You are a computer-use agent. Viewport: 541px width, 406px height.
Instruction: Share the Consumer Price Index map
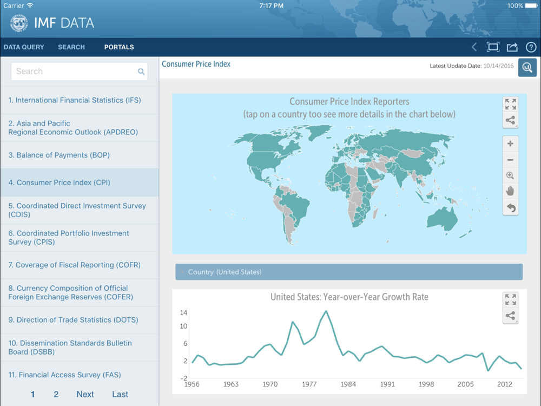point(510,120)
